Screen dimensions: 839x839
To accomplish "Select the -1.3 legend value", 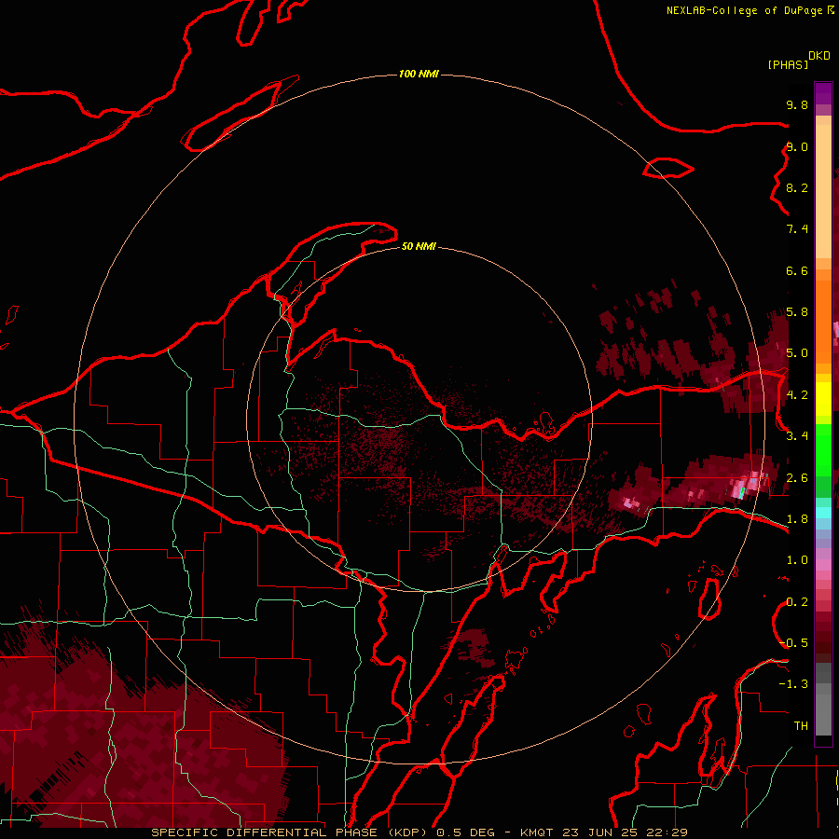I will [x=793, y=684].
